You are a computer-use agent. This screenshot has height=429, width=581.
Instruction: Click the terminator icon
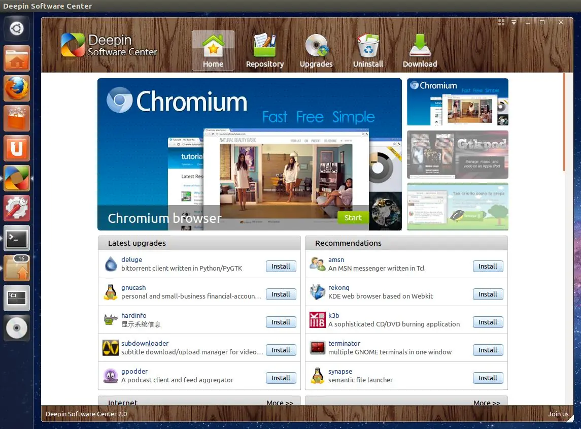point(318,348)
